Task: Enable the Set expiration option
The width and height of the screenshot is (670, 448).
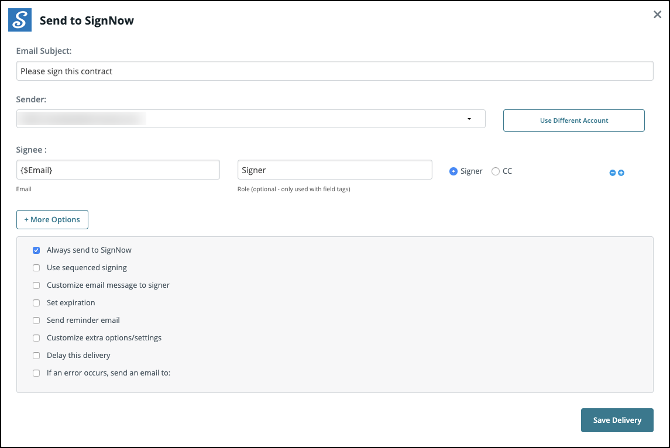Action: [x=36, y=303]
